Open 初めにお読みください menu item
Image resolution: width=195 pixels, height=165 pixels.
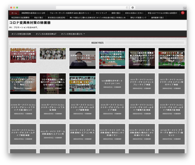[x=134, y=13]
